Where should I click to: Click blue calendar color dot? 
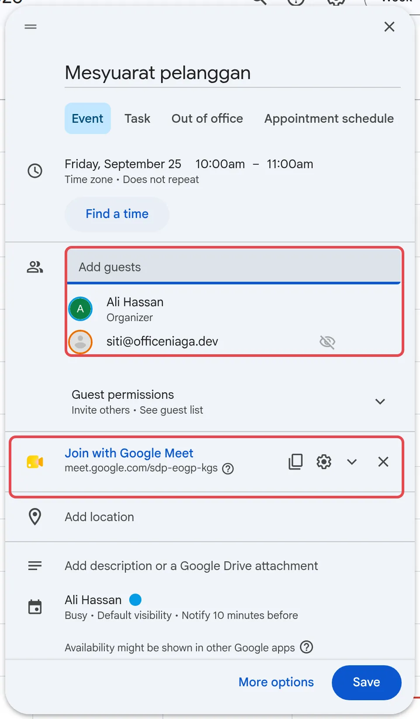coord(135,600)
